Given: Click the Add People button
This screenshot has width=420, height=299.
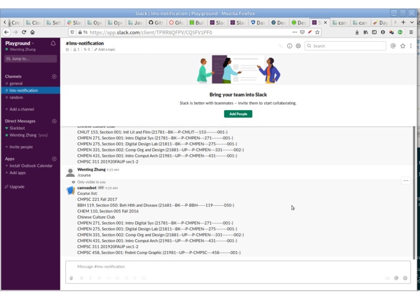Looking at the screenshot, I should 238,114.
